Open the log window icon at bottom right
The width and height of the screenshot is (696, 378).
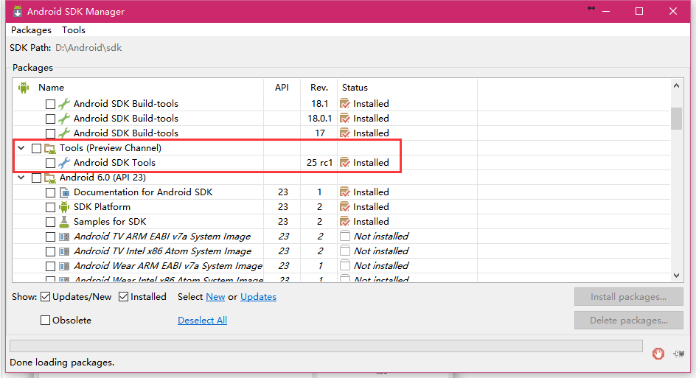pyautogui.click(x=679, y=354)
